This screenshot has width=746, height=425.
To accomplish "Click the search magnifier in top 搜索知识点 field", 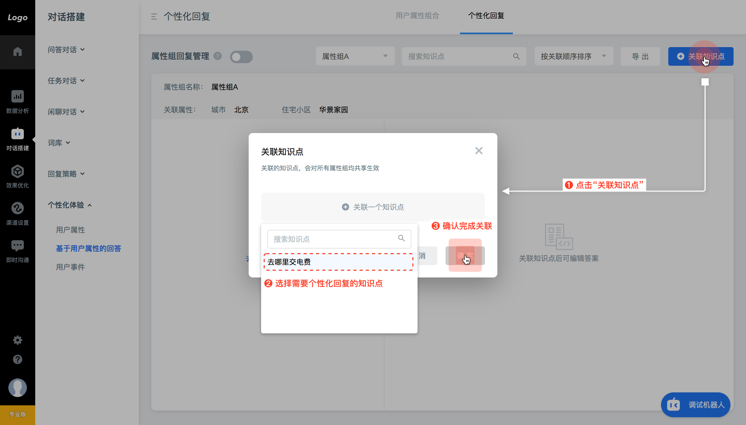I will click(516, 56).
